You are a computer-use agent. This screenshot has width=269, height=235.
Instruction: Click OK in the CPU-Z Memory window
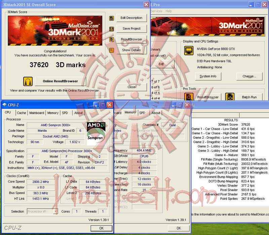click(179, 228)
